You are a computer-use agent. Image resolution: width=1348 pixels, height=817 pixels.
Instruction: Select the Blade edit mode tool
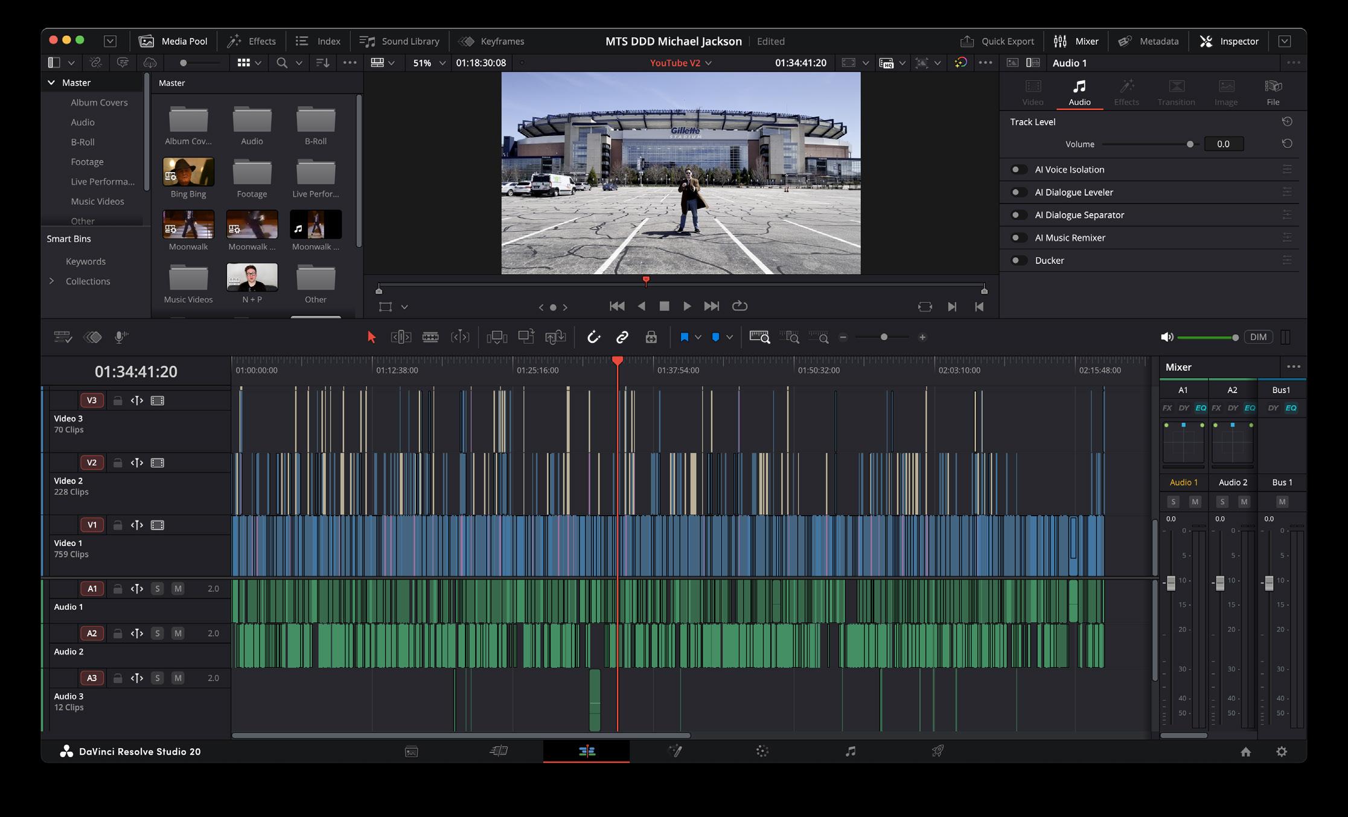(x=430, y=337)
